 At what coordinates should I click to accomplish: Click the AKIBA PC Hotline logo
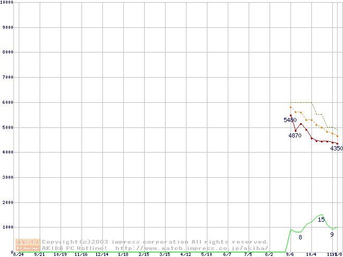(x=28, y=245)
